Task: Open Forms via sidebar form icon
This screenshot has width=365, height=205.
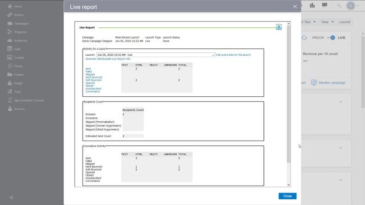Action: coord(10,66)
